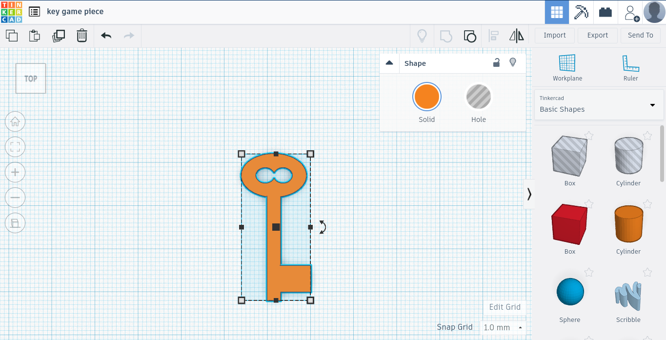This screenshot has height=340, width=666.
Task: Open the Tinkercad logo home link
Action: (x=12, y=12)
